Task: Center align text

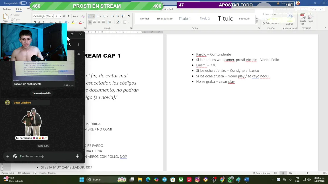Action: [x=94, y=22]
